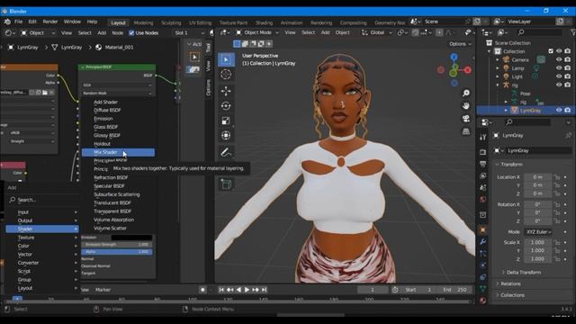Switch to the Shading workspace tab
576x324 pixels.
[x=264, y=22]
